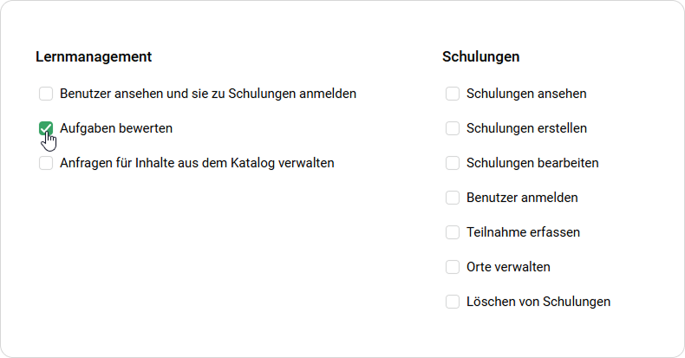The height and width of the screenshot is (358, 685).
Task: Click the 'Lernmanagement' section heading
Action: click(x=94, y=56)
